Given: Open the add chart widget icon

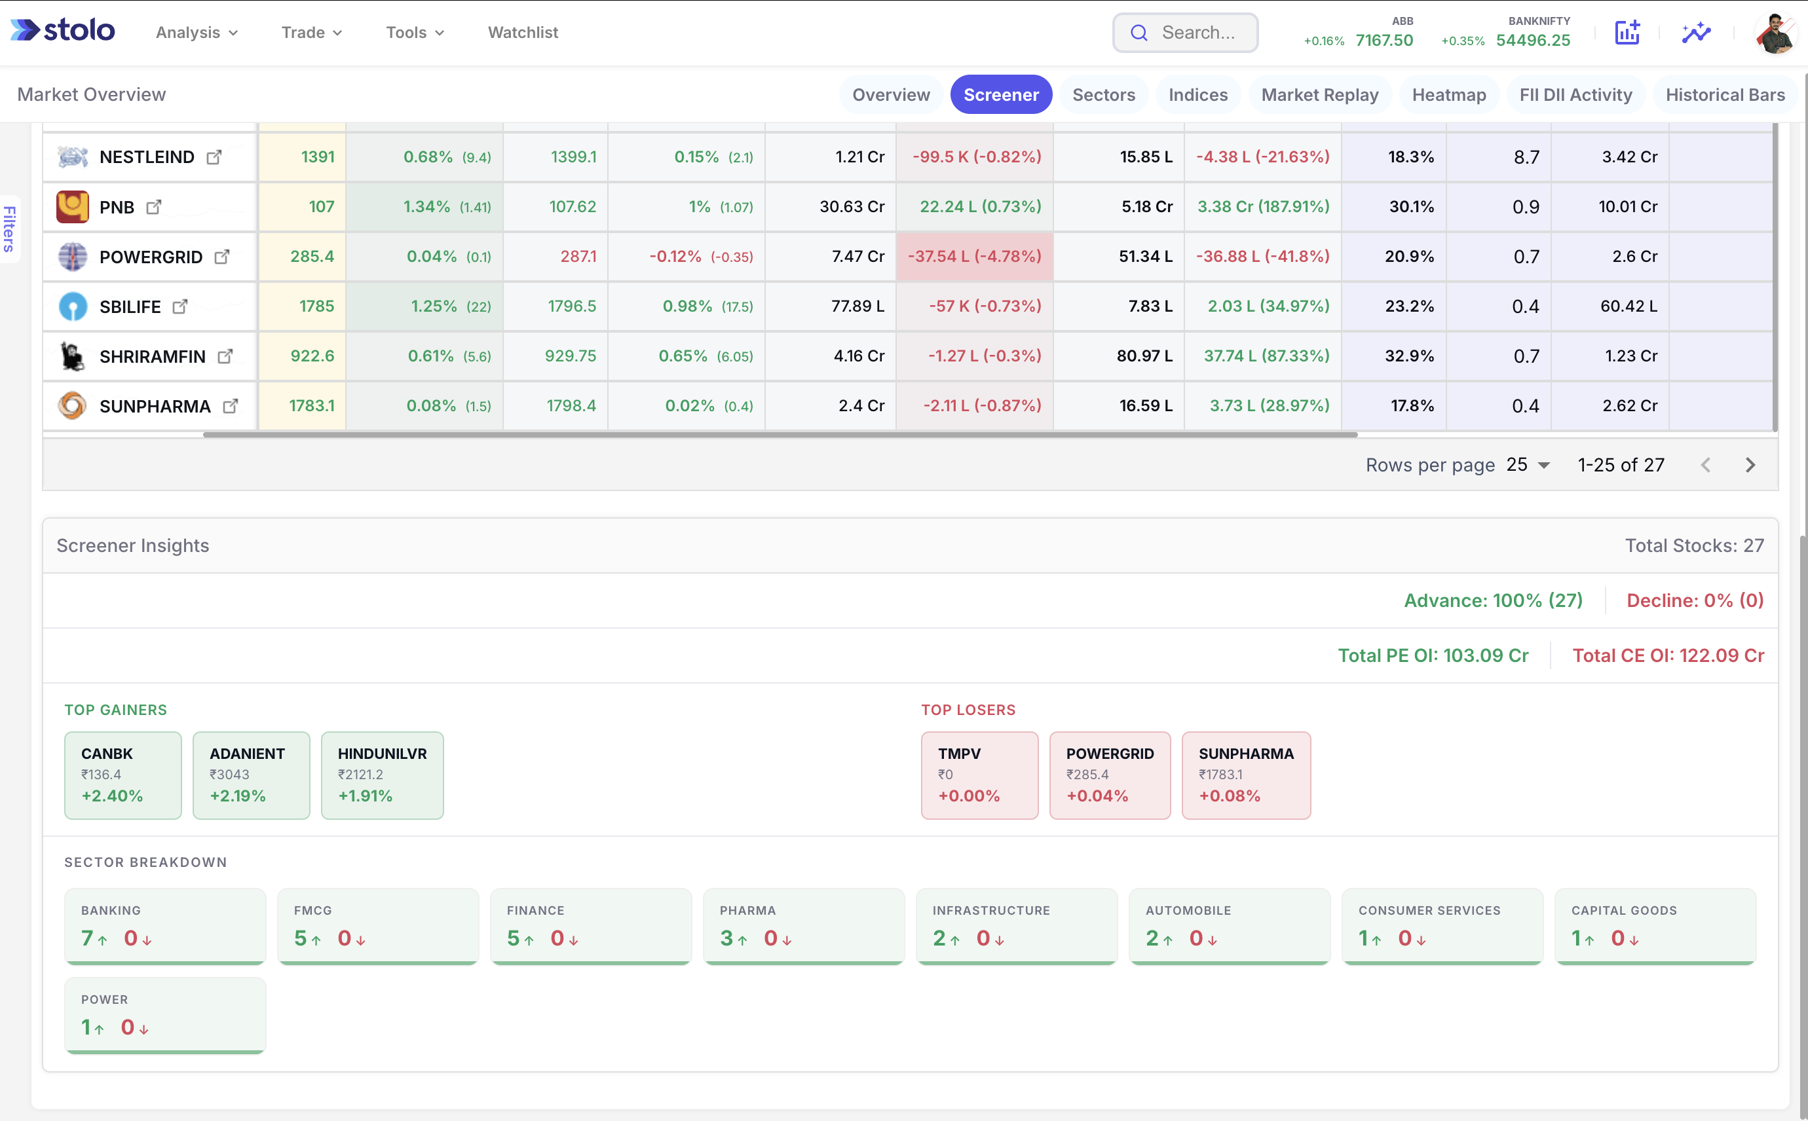Looking at the screenshot, I should tap(1627, 32).
